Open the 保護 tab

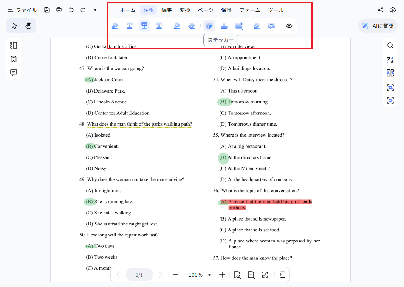point(226,10)
